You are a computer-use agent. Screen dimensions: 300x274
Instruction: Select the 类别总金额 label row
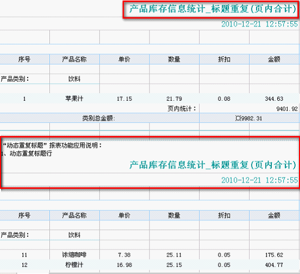(100, 118)
